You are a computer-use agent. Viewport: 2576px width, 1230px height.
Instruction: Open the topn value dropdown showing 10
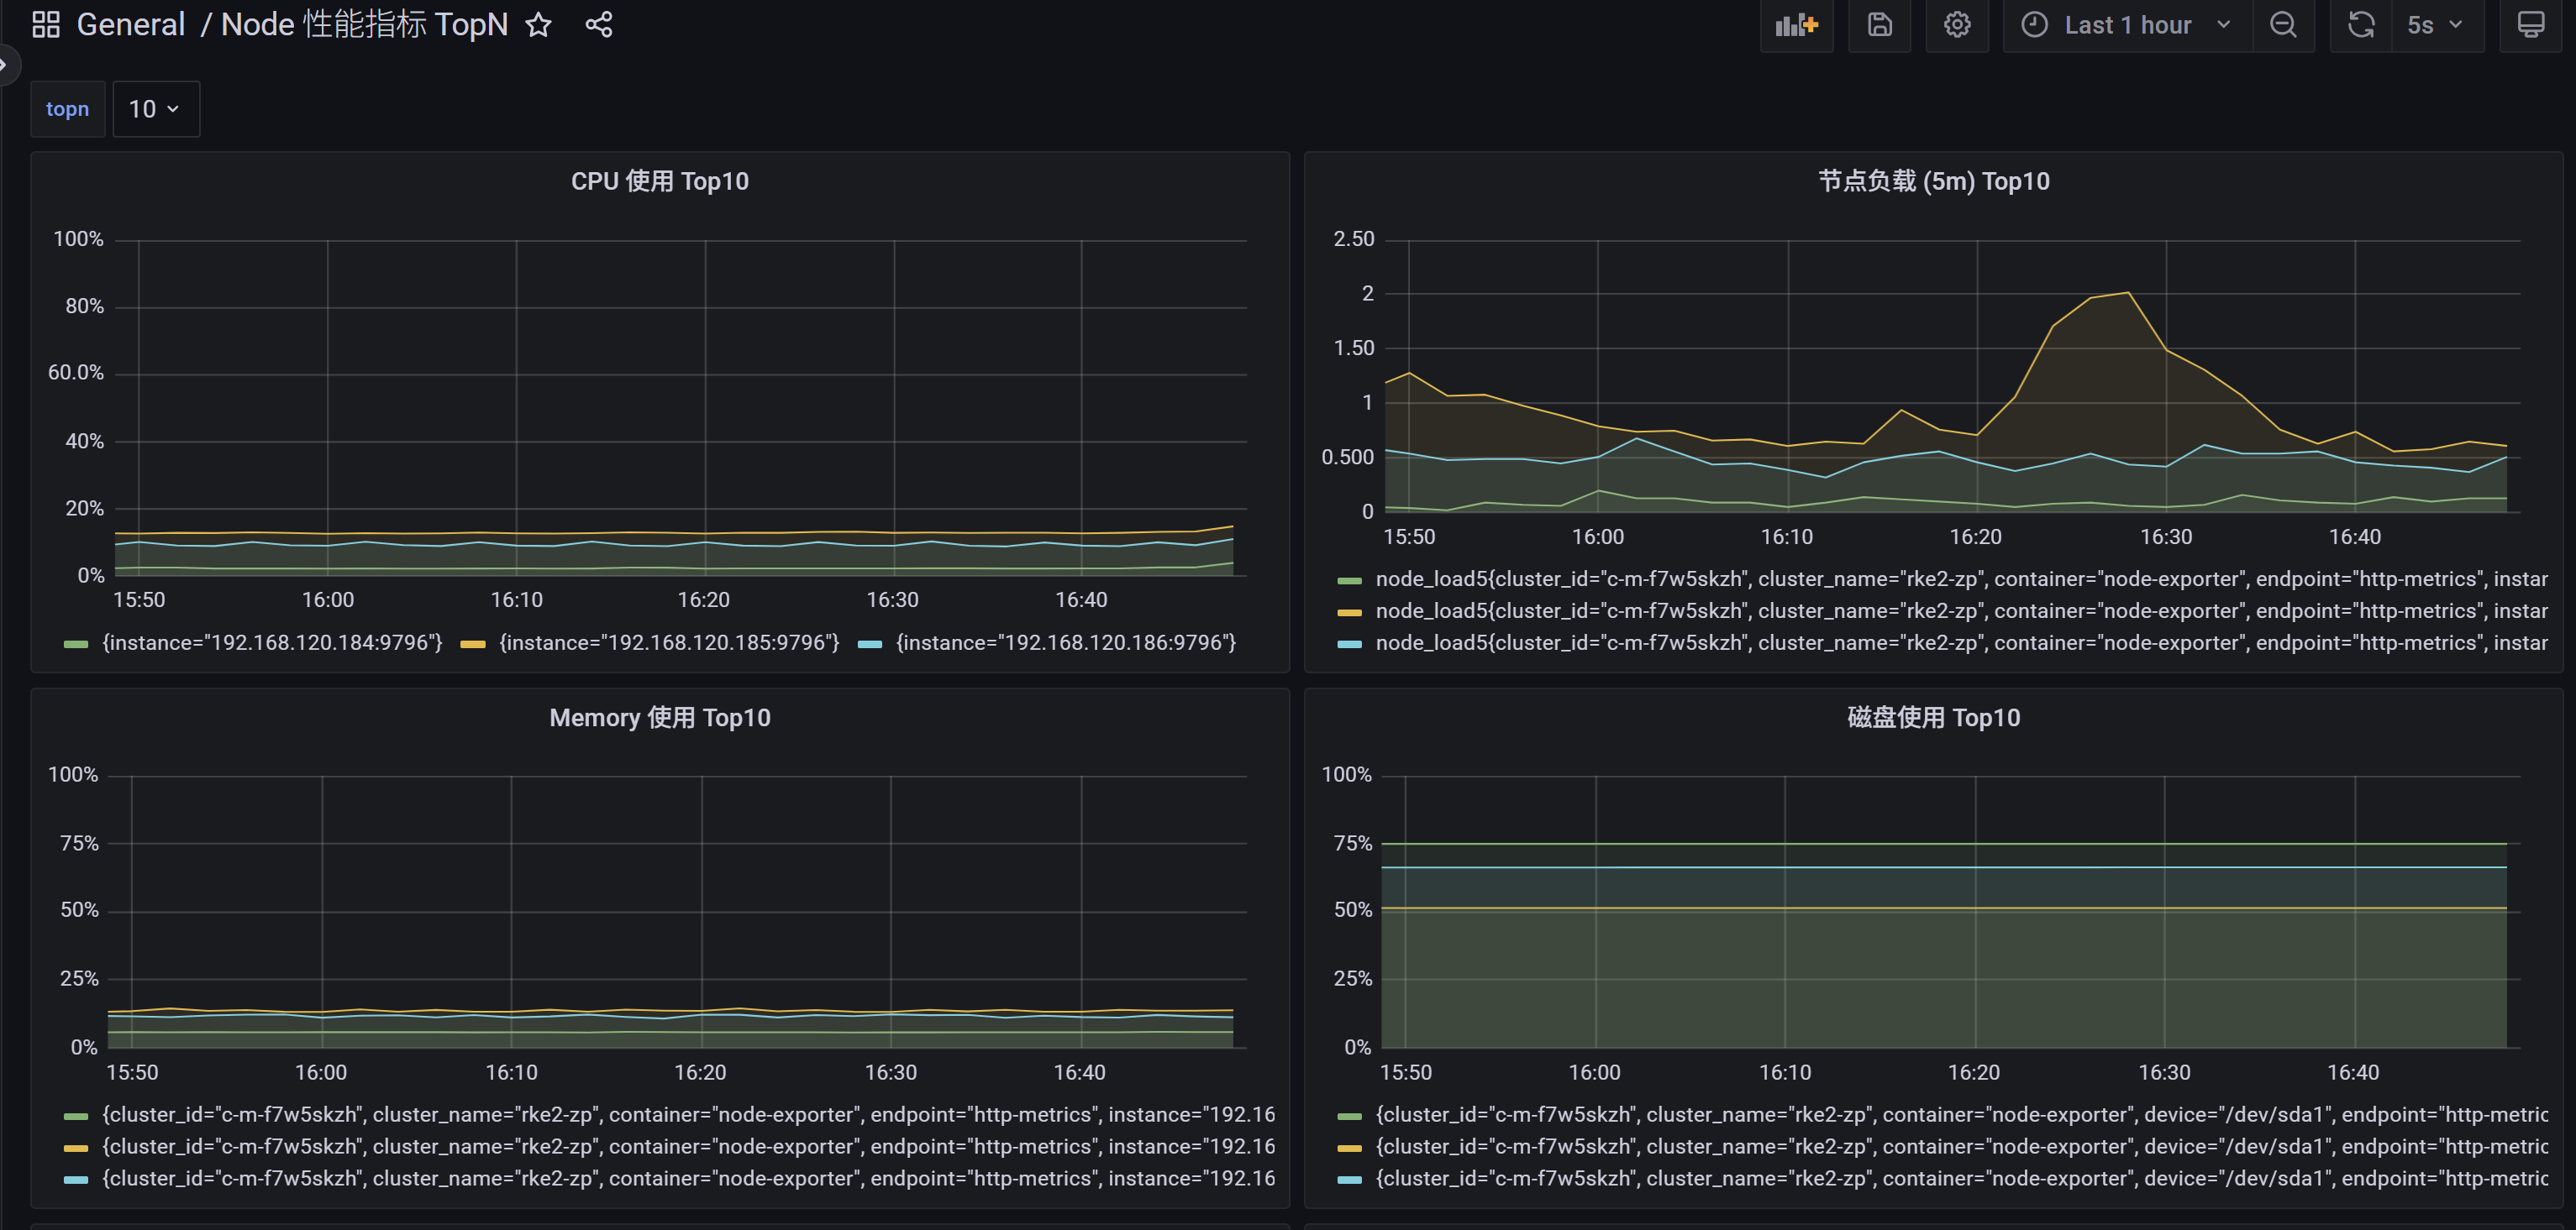click(x=156, y=109)
